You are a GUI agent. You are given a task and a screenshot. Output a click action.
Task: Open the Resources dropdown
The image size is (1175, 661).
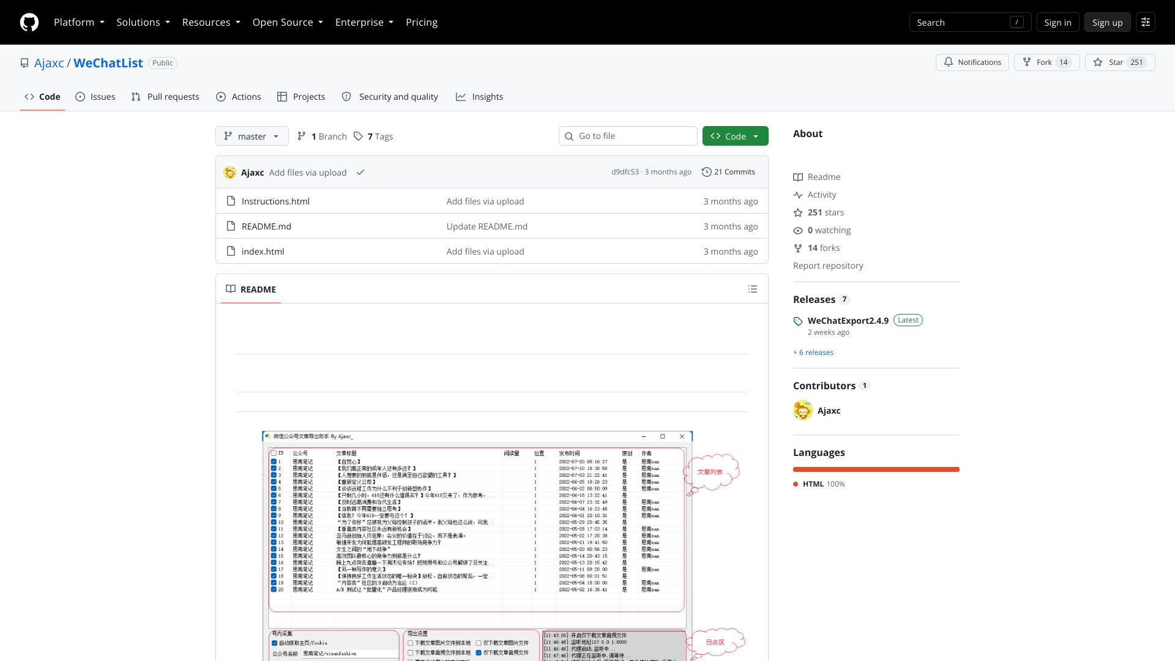pyautogui.click(x=211, y=23)
